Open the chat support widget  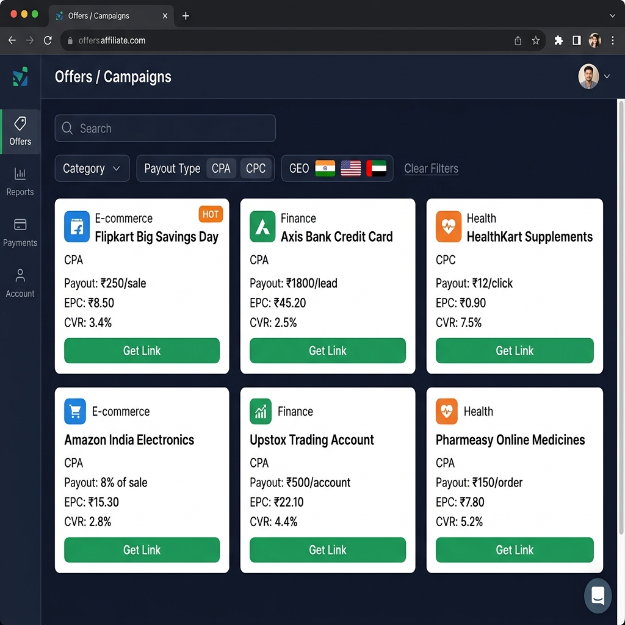(598, 596)
